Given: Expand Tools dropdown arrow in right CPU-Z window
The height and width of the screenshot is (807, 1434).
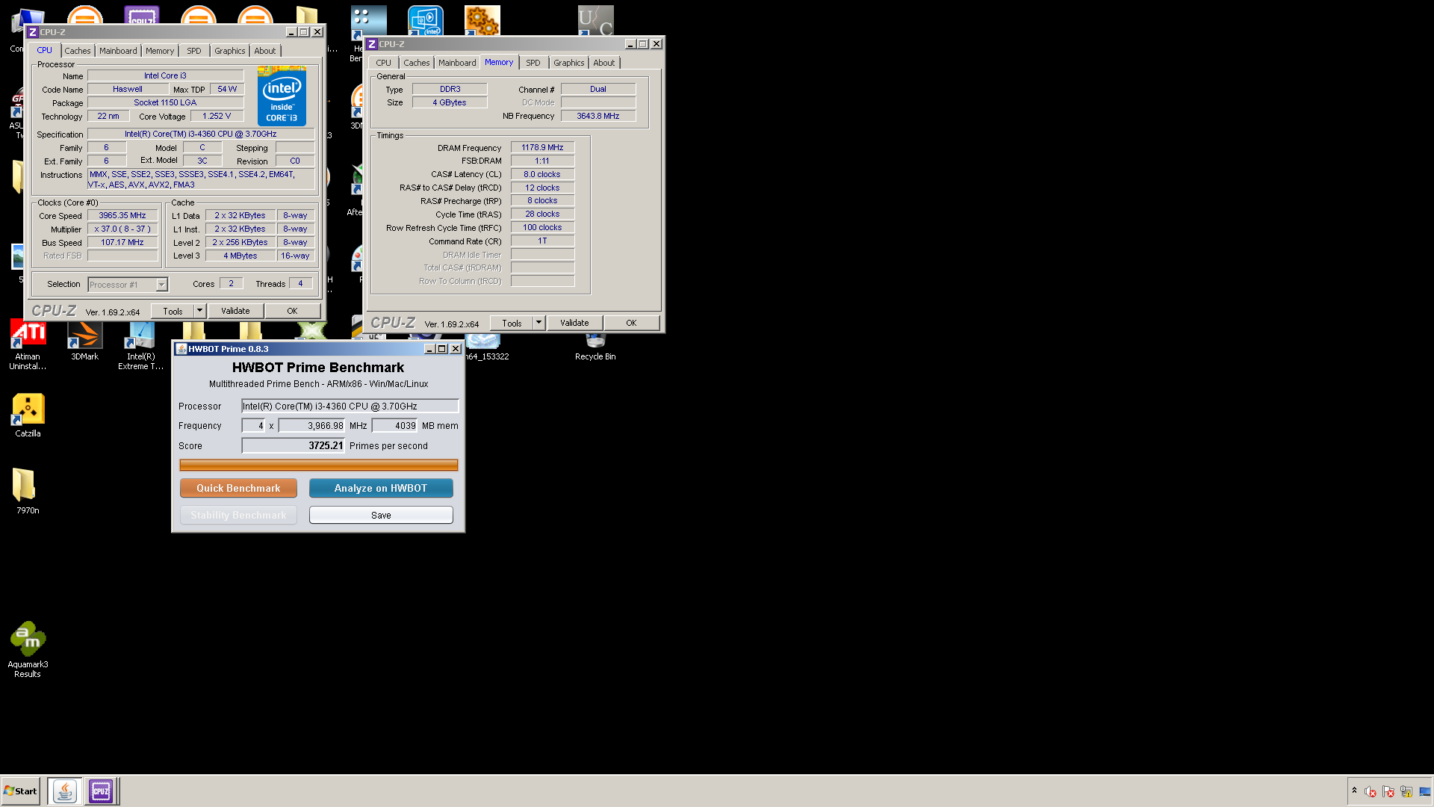Looking at the screenshot, I should tap(538, 323).
